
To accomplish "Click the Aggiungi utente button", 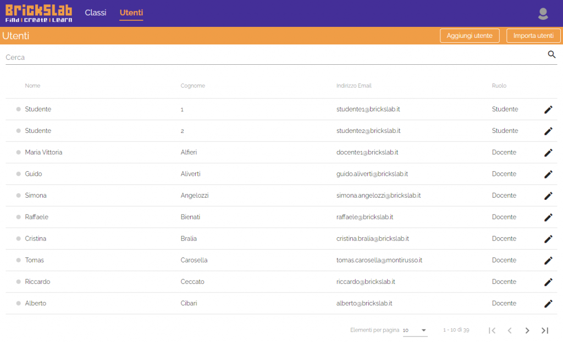I will tap(470, 36).
